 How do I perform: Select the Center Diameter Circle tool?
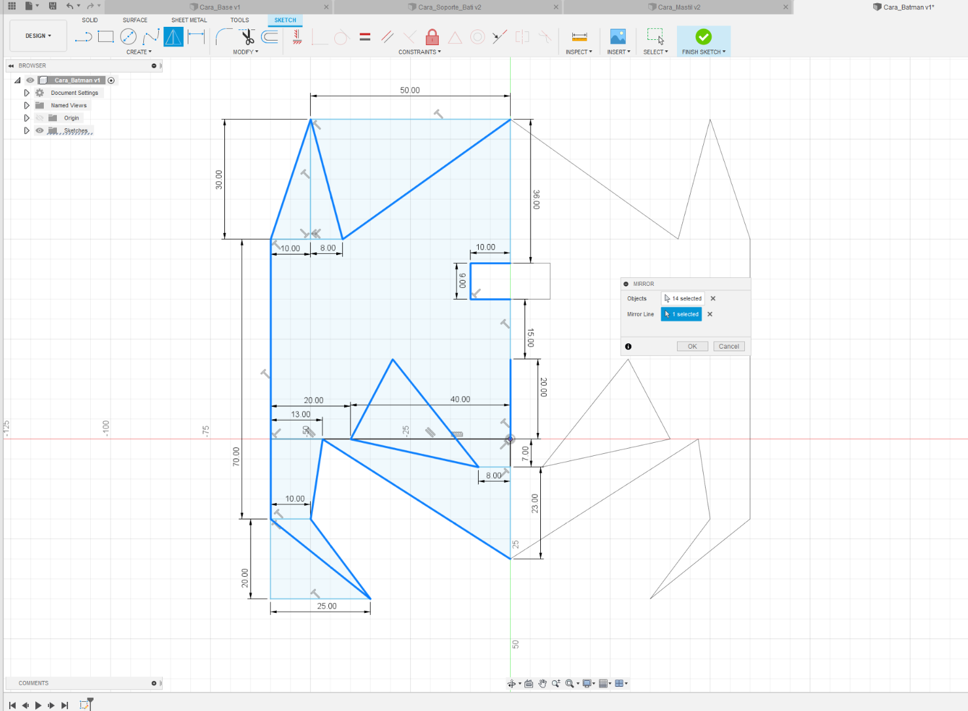[128, 37]
